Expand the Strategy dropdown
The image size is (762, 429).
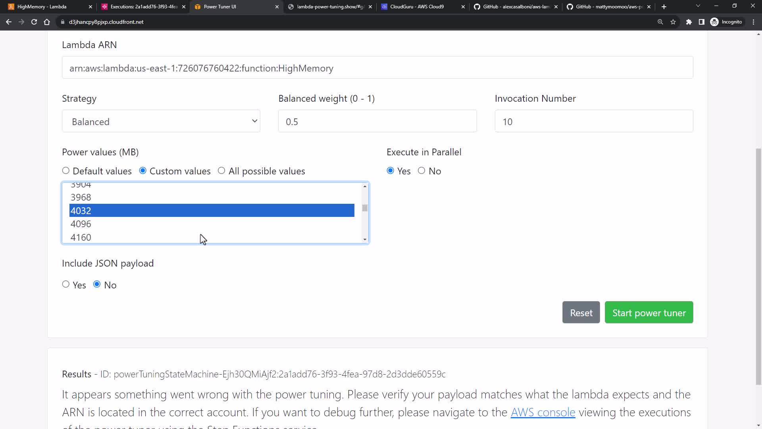[161, 121]
